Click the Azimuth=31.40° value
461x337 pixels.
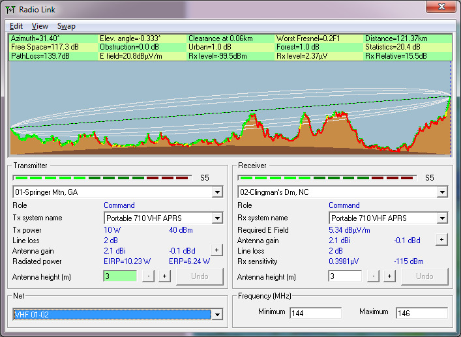(x=35, y=38)
